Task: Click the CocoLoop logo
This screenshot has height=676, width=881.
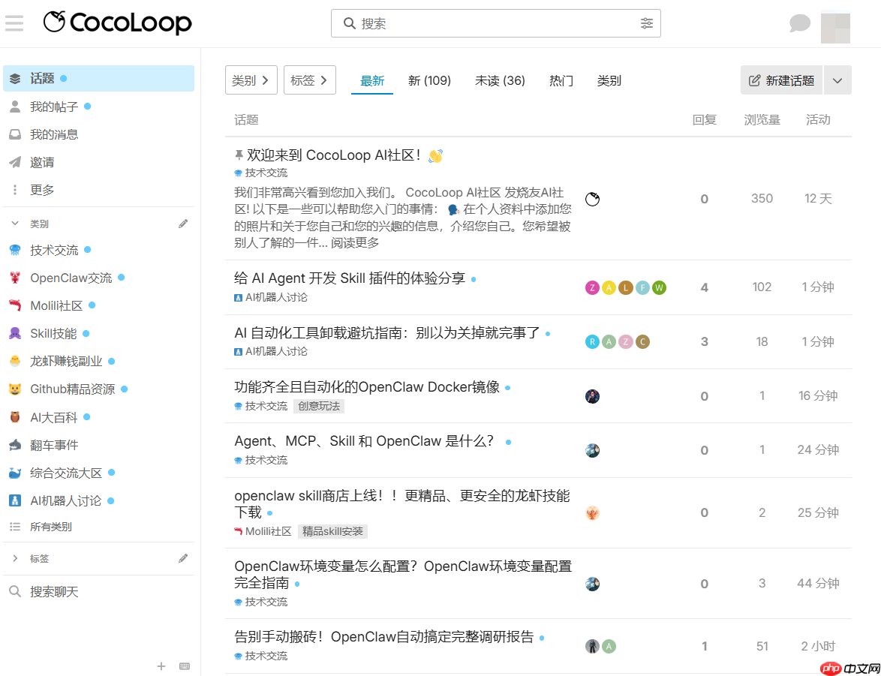Action: tap(117, 23)
